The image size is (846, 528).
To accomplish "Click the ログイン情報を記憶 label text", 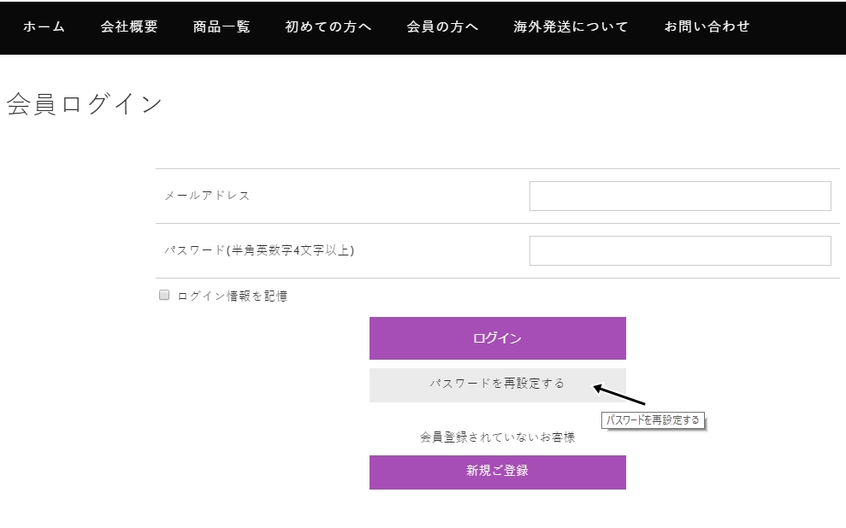I will pos(232,296).
